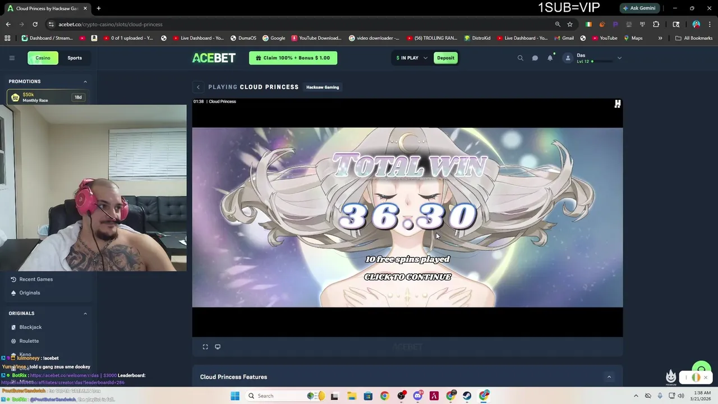
Task: Open Roulette from Originals list
Action: [29, 341]
